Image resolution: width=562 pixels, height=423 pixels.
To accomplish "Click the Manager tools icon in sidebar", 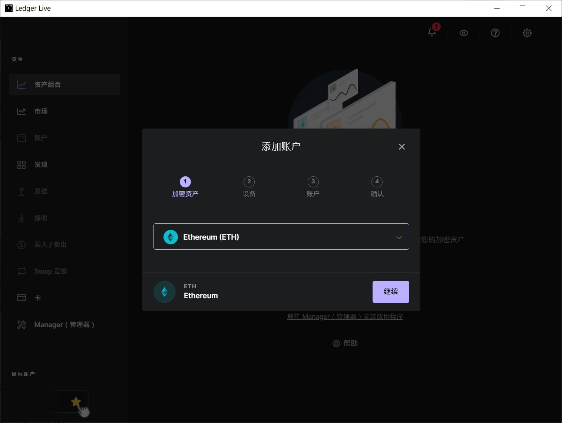I will click(x=22, y=324).
